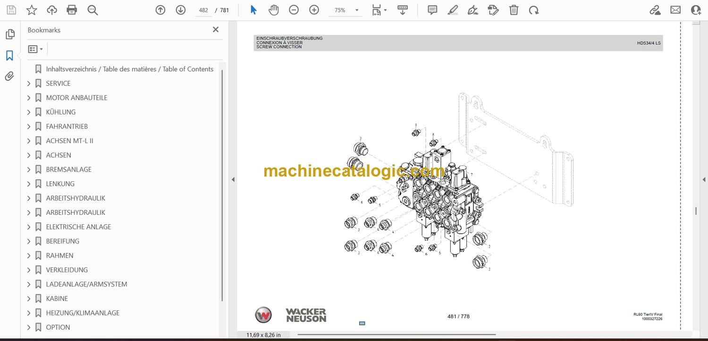Click the Print file icon
708x341 pixels.
[x=72, y=10]
